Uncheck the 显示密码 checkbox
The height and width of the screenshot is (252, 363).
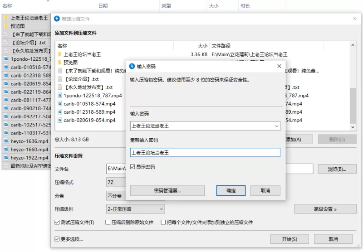132,167
